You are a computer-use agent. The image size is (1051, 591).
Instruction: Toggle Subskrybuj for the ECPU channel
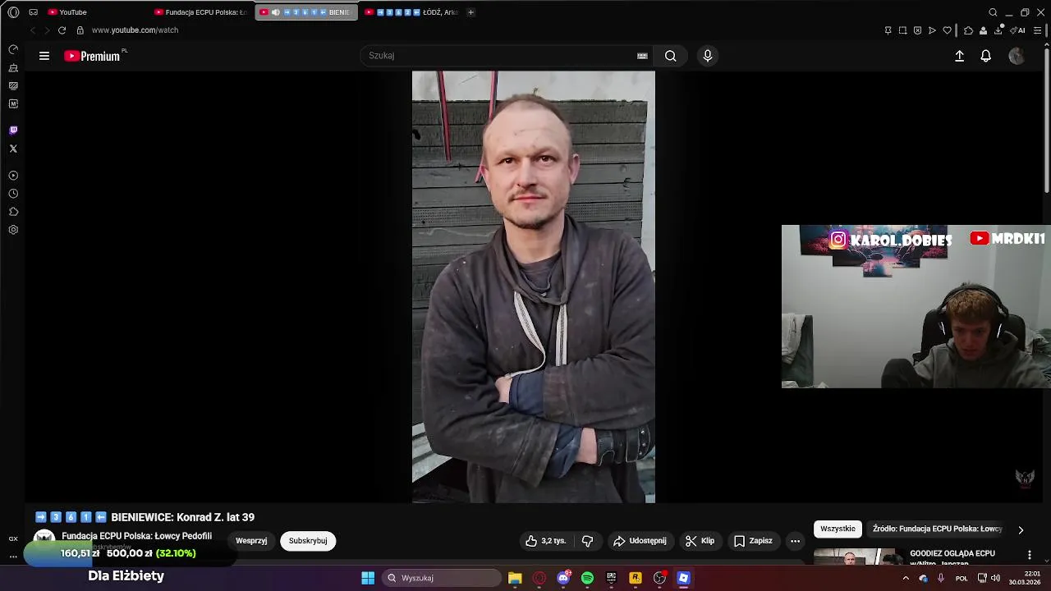(x=308, y=541)
